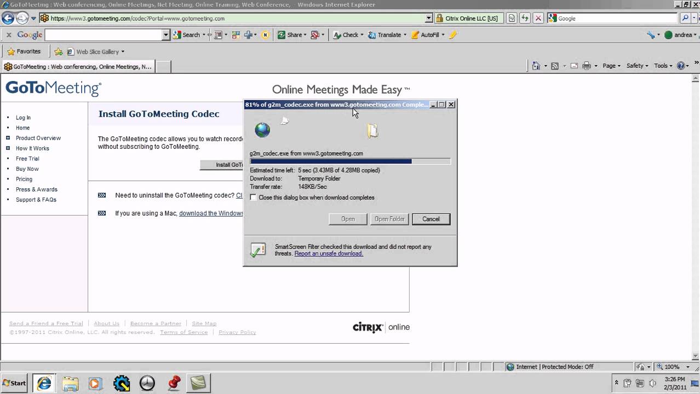Viewport: 700px width, 394px height.
Task: Click the address bar URL field
Action: tap(237, 18)
